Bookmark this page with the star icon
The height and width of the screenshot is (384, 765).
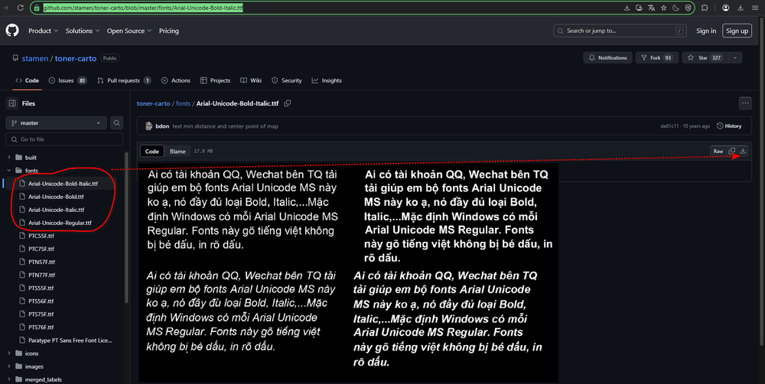pyautogui.click(x=663, y=8)
